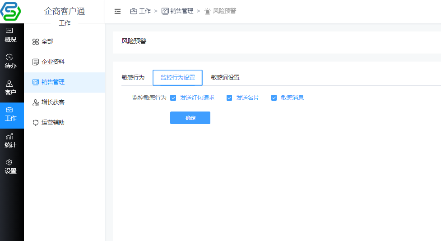Uncheck the 敏感消息 checkbox
The image size is (441, 241).
[x=274, y=98]
